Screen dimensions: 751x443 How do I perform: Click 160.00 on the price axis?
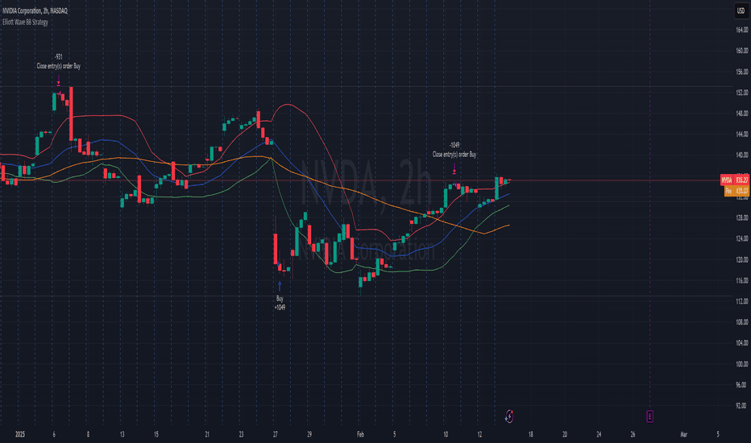tap(741, 50)
